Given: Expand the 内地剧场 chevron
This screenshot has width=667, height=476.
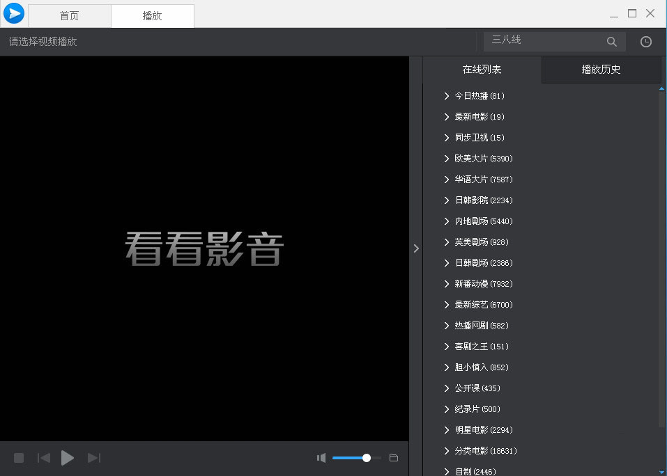Looking at the screenshot, I should click(446, 221).
